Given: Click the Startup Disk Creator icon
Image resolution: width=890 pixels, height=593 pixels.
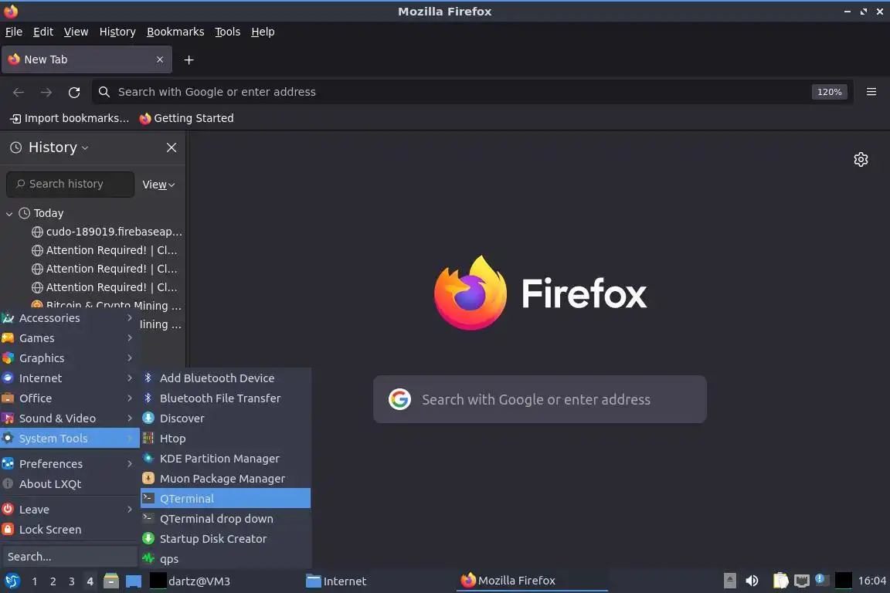Looking at the screenshot, I should pyautogui.click(x=148, y=538).
